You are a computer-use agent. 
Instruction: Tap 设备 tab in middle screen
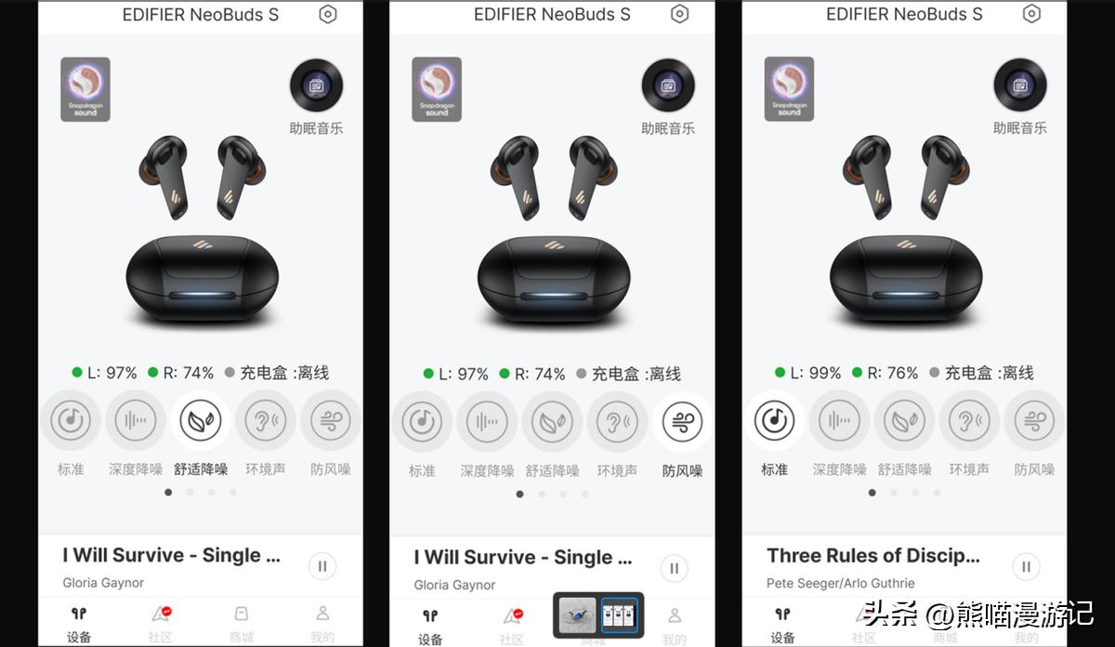click(x=430, y=627)
